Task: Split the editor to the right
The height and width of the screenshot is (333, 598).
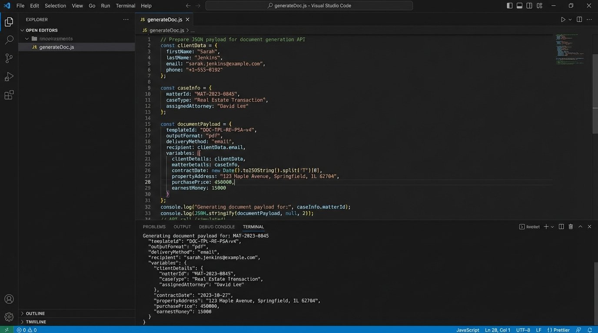Action: coord(579,20)
